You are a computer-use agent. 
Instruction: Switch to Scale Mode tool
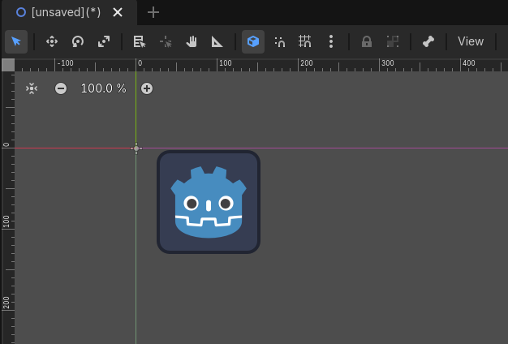point(104,42)
